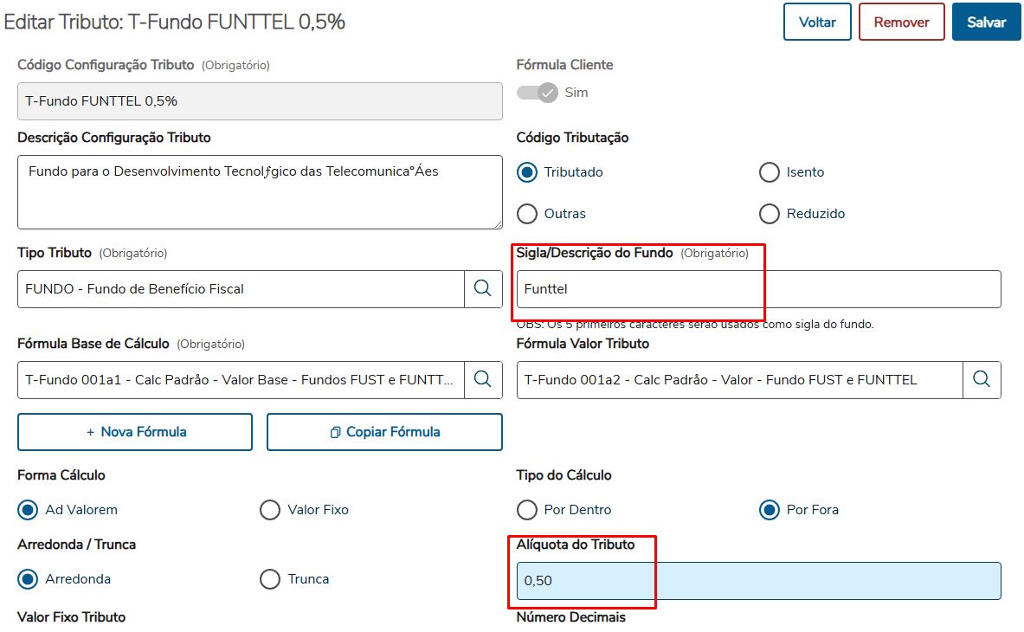The width and height of the screenshot is (1024, 632).
Task: Choose Por Dentro calculation type
Action: pos(527,510)
